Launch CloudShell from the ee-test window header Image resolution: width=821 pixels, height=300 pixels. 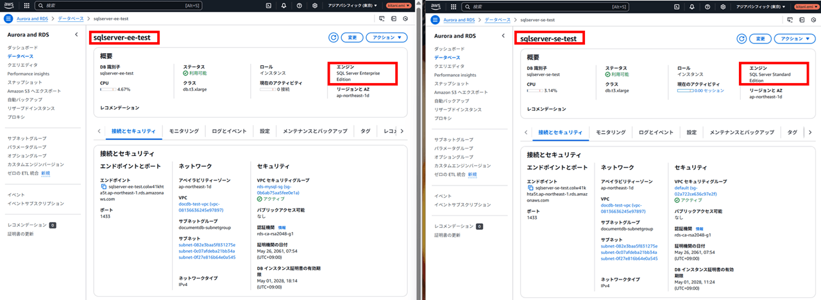(270, 6)
